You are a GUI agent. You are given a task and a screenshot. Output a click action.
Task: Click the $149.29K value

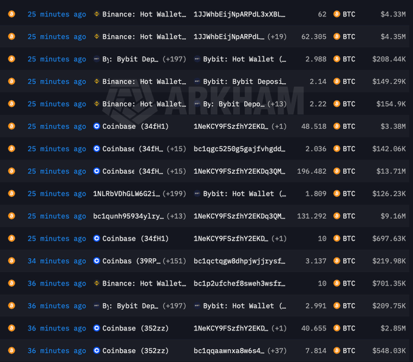click(389, 81)
